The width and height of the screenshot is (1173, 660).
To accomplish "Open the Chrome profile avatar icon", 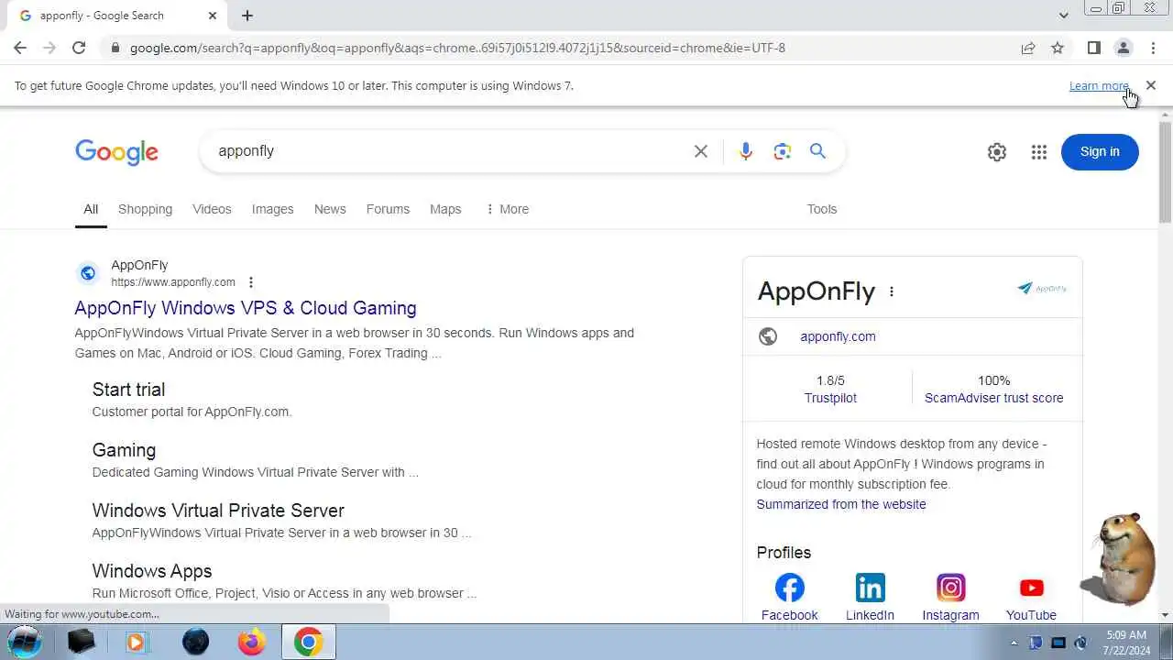I will (x=1124, y=48).
